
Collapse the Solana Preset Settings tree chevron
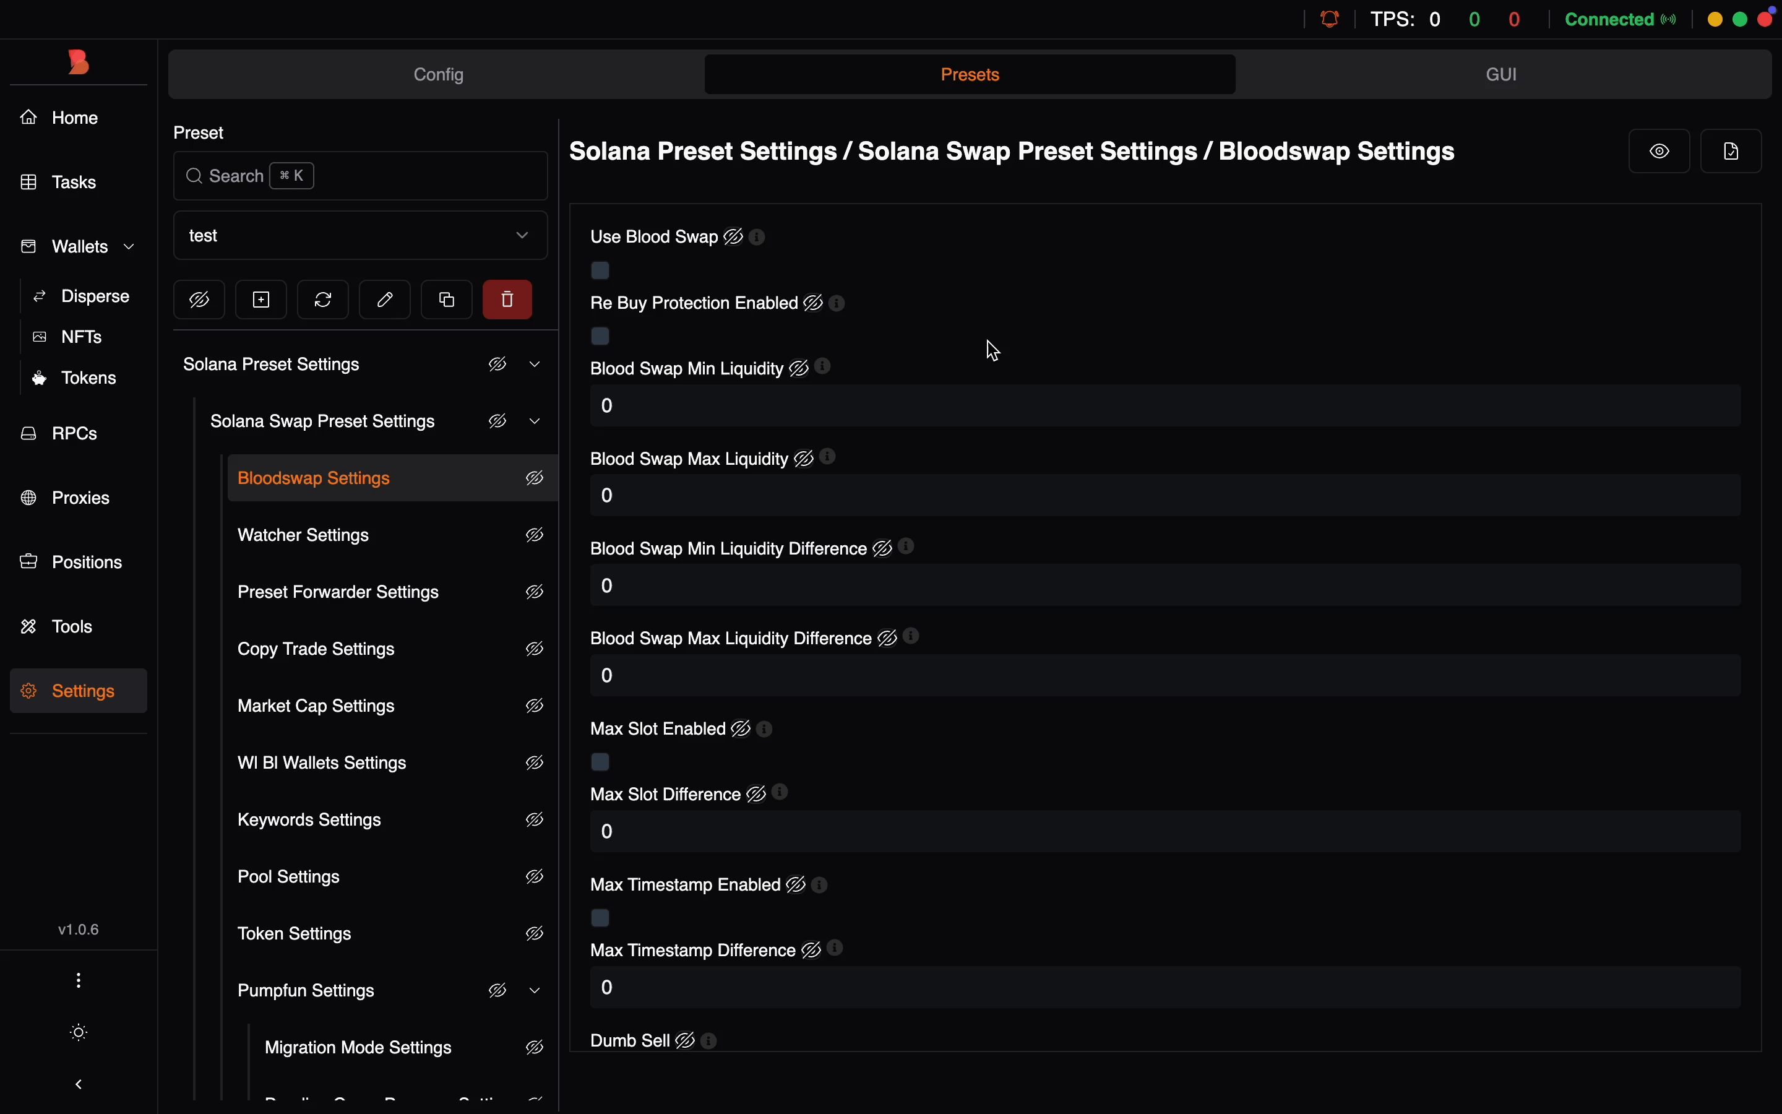point(535,365)
